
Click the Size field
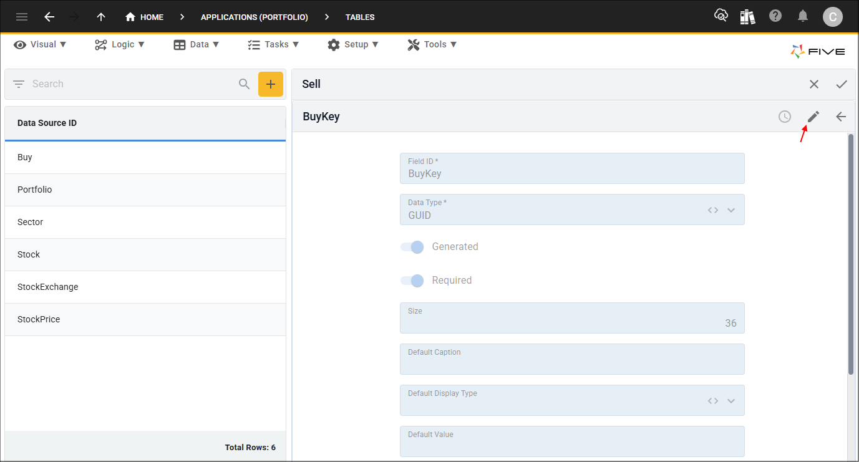pyautogui.click(x=572, y=318)
